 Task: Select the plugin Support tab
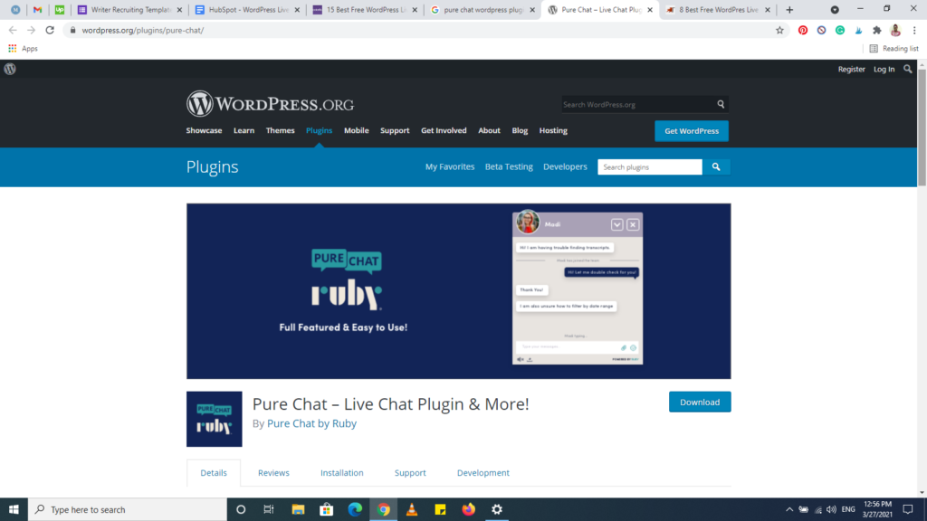410,472
